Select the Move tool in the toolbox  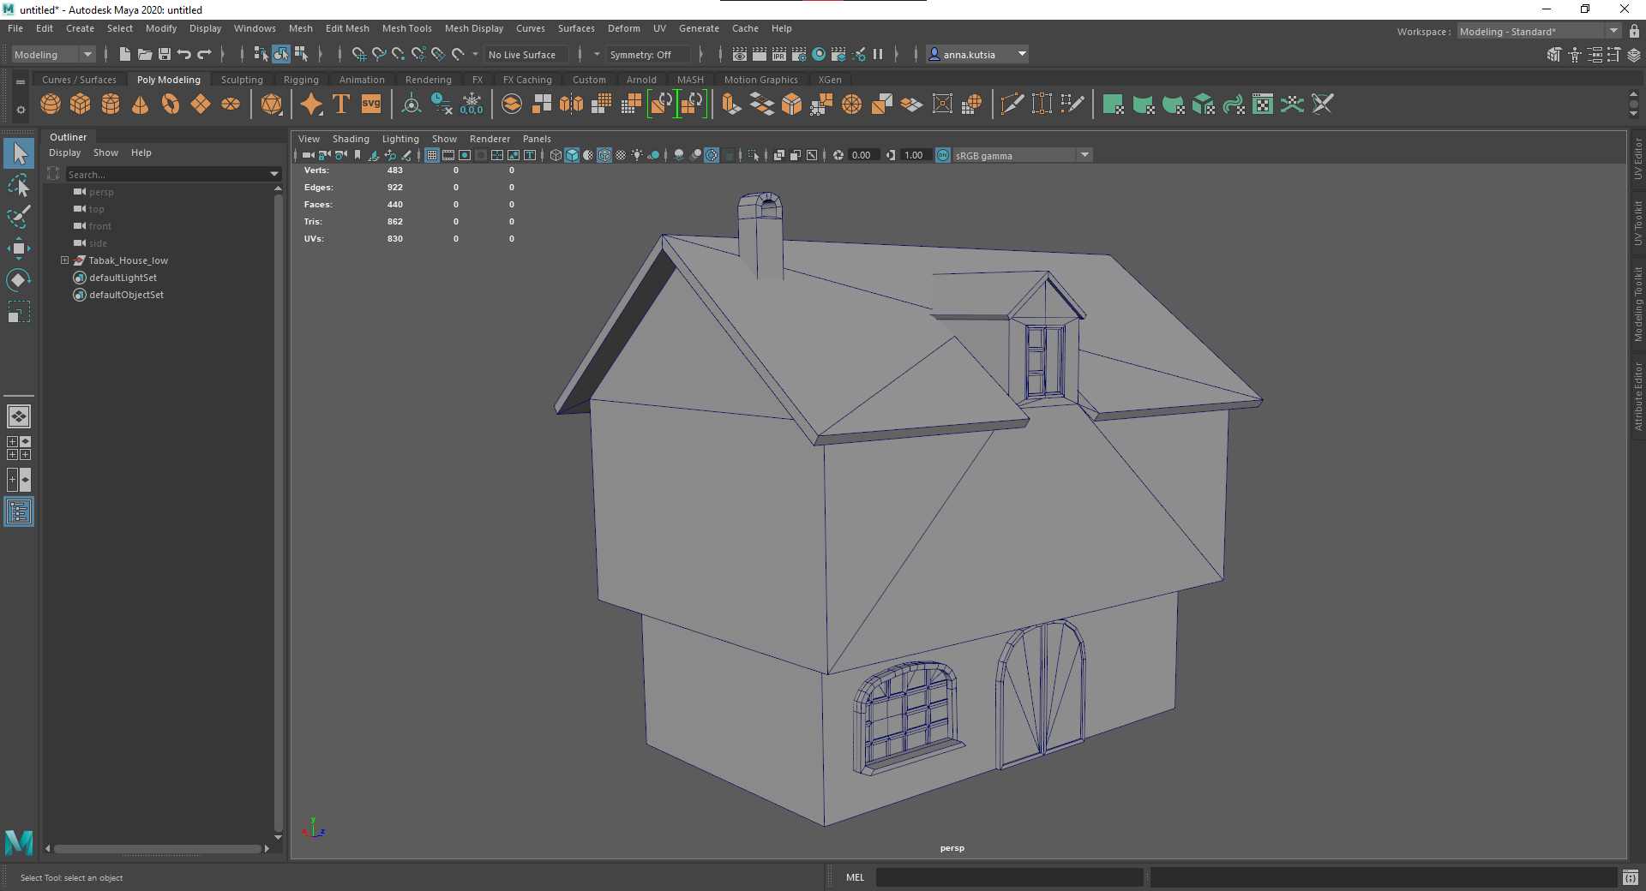click(x=19, y=248)
